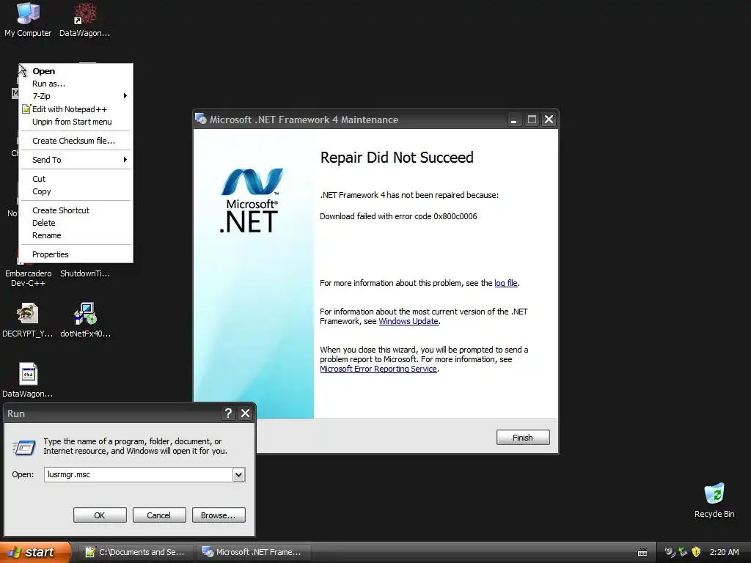The height and width of the screenshot is (563, 751).
Task: Select the ShutdownTi... desktop icon label
Action: [85, 273]
